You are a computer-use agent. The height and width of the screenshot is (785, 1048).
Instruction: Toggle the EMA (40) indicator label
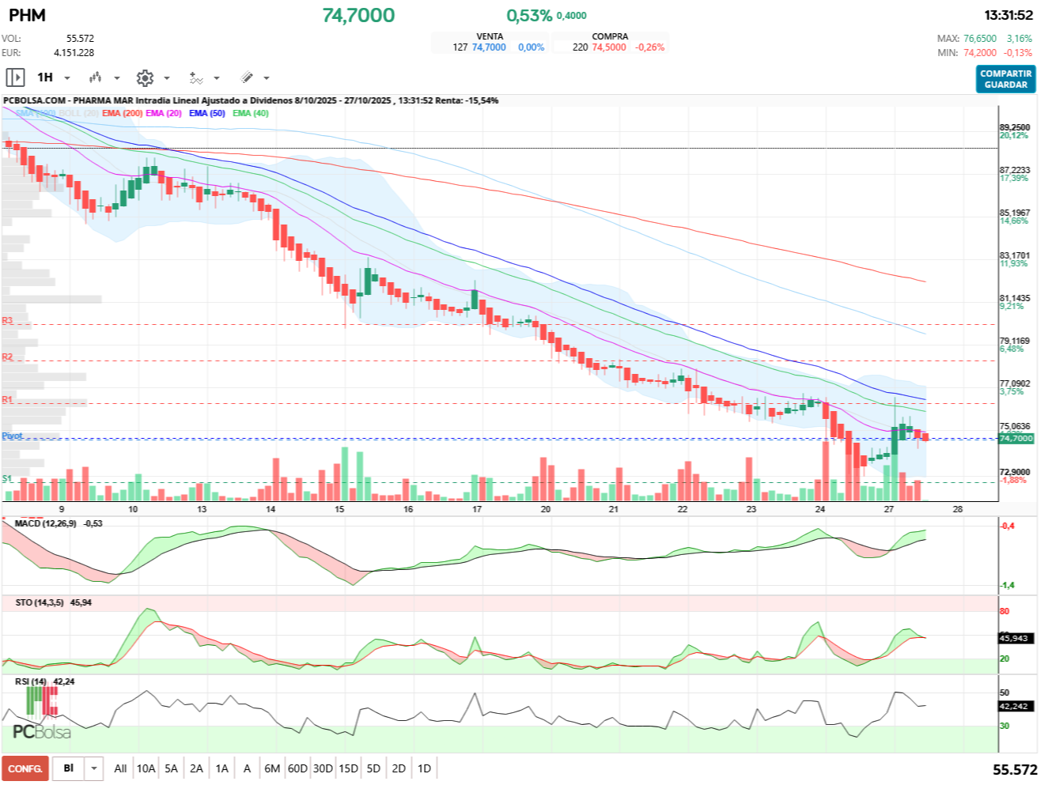[x=250, y=113]
